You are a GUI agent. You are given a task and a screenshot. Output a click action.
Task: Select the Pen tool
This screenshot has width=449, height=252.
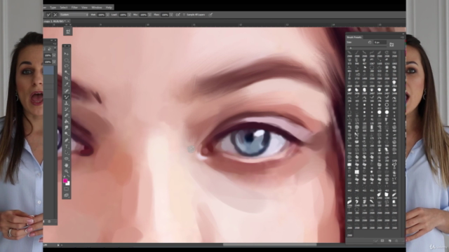point(67,140)
